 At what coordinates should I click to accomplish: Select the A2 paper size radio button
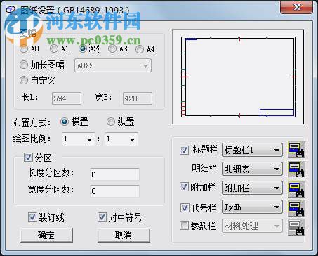(x=83, y=49)
